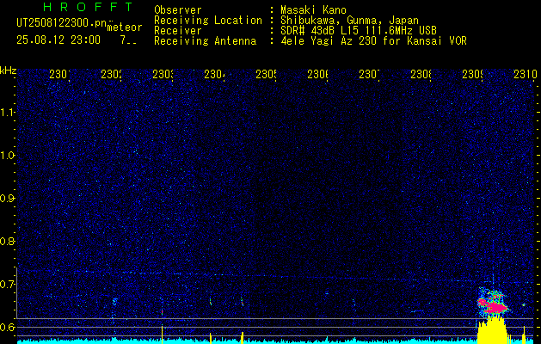Click the 0.9 frequency axis label

tap(8, 199)
